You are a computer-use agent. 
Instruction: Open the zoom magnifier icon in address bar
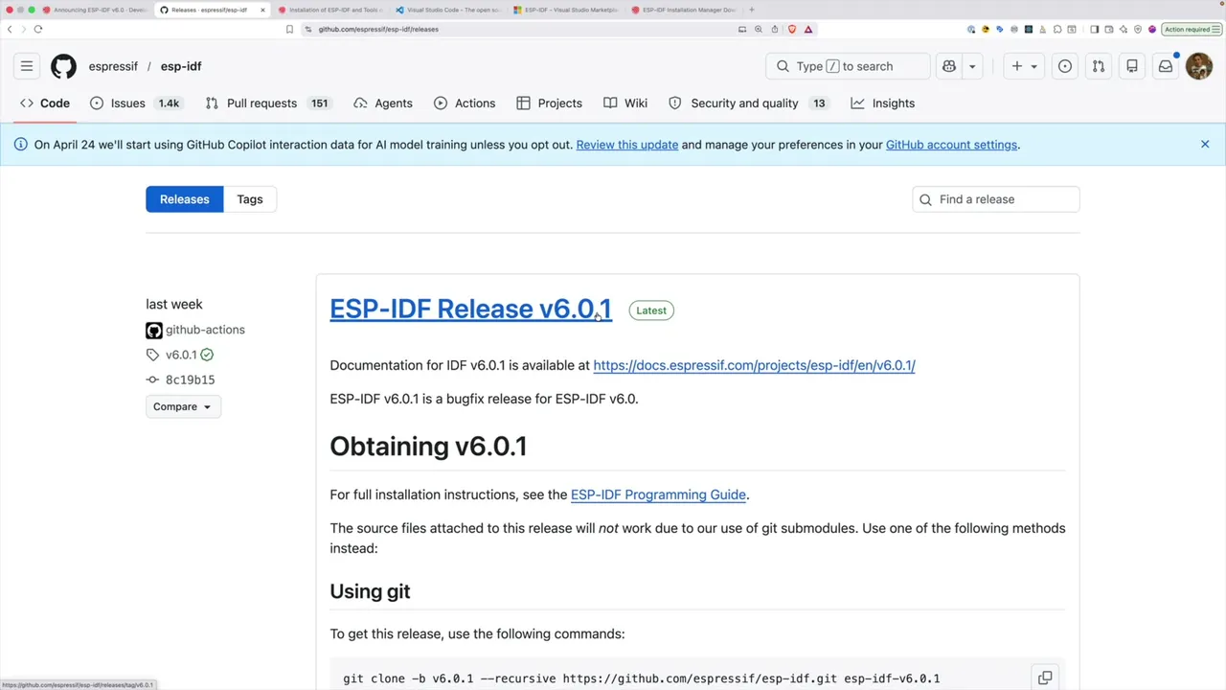click(x=759, y=29)
